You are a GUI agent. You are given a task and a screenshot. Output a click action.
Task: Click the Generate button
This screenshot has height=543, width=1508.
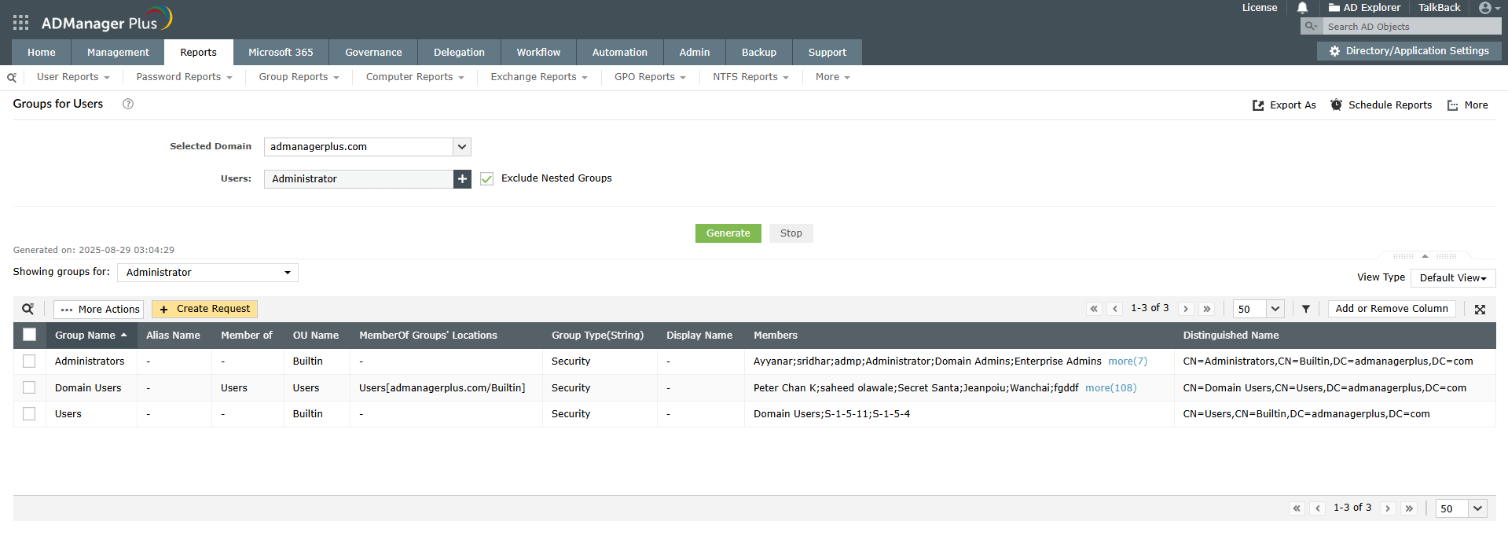coord(728,233)
